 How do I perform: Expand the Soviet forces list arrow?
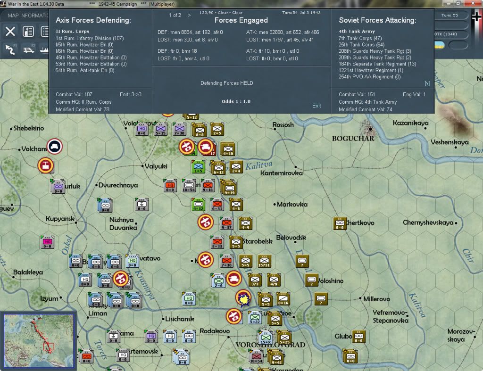click(x=427, y=83)
